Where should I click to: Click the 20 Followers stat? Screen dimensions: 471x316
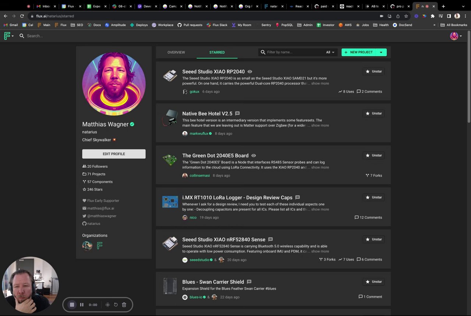(95, 166)
